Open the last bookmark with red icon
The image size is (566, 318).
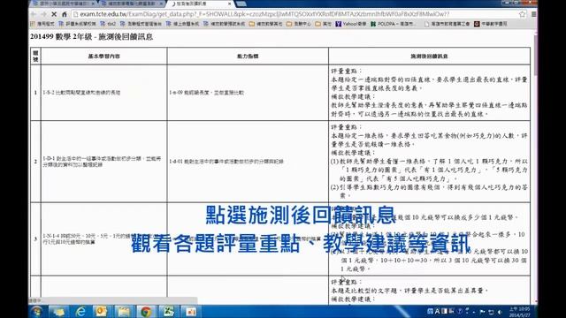[491, 24]
